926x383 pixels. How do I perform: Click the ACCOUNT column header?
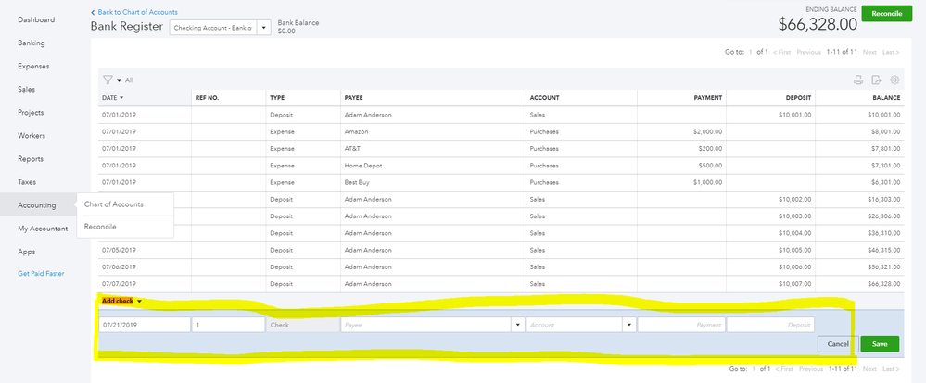(x=544, y=98)
